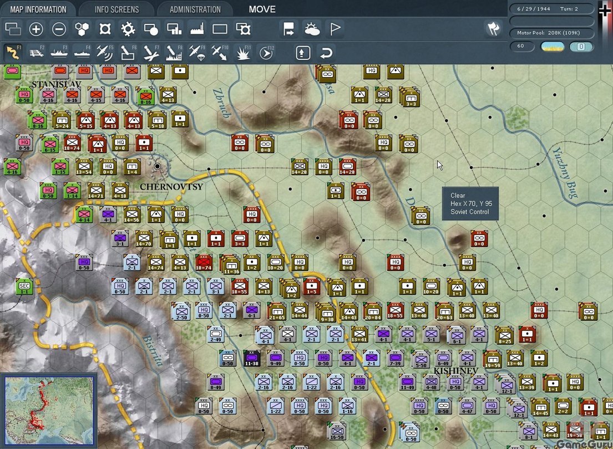
Task: Select the 16-50 unit counter
Action: [x=337, y=431]
